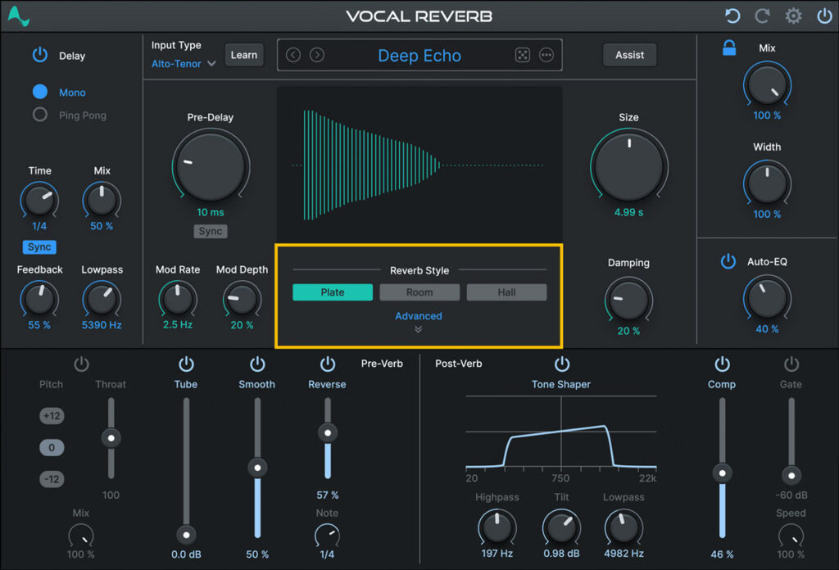
Task: Click the Learn button
Action: [x=244, y=55]
